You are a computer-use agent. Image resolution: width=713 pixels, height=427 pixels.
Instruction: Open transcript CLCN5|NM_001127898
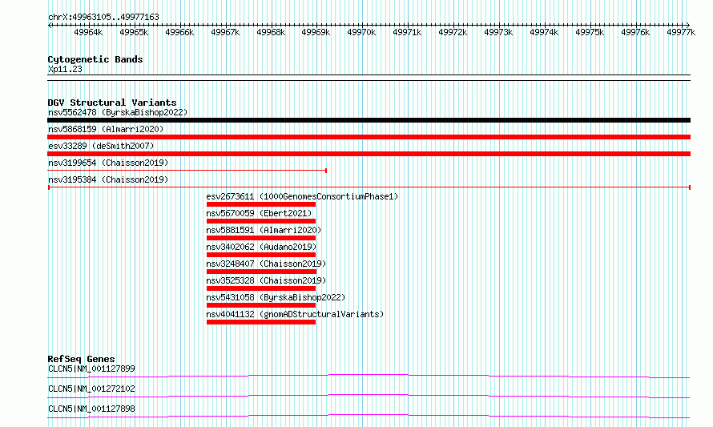pyautogui.click(x=91, y=409)
